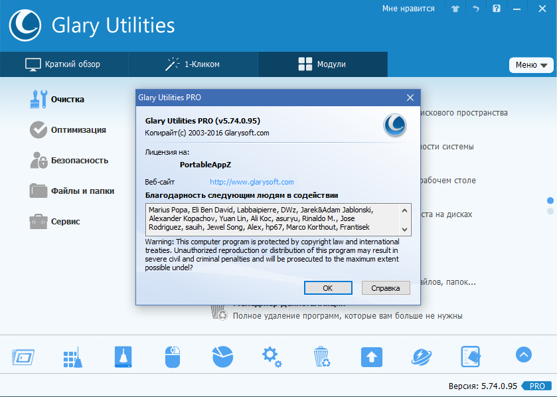Click 'Полное удаление программ' description text

point(347,316)
